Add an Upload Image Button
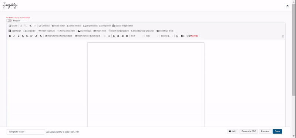Image resolution: width=296 pixels, height=138 pixels. coord(123,26)
